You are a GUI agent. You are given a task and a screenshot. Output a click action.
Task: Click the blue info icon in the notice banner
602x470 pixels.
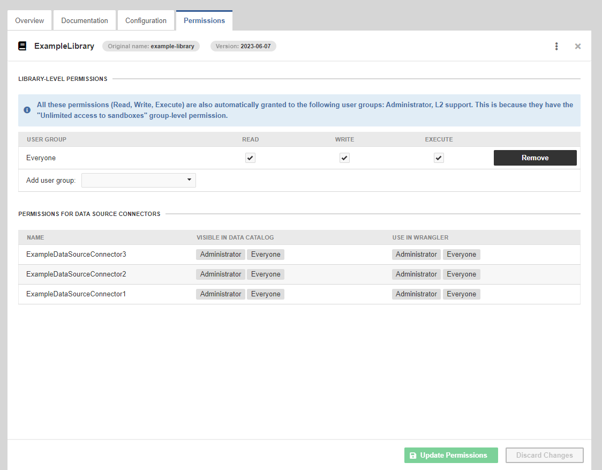pos(27,110)
